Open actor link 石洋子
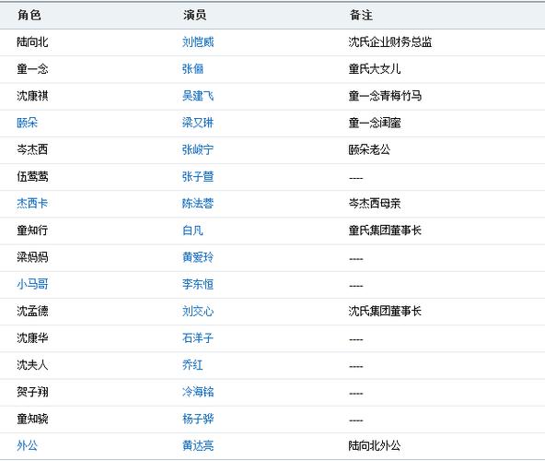Viewport: 545px width, 461px height. coord(198,337)
